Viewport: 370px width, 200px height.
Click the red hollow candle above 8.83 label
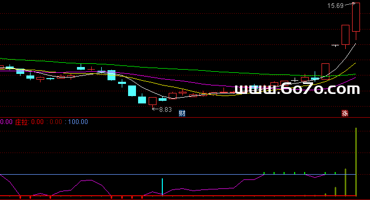152,101
